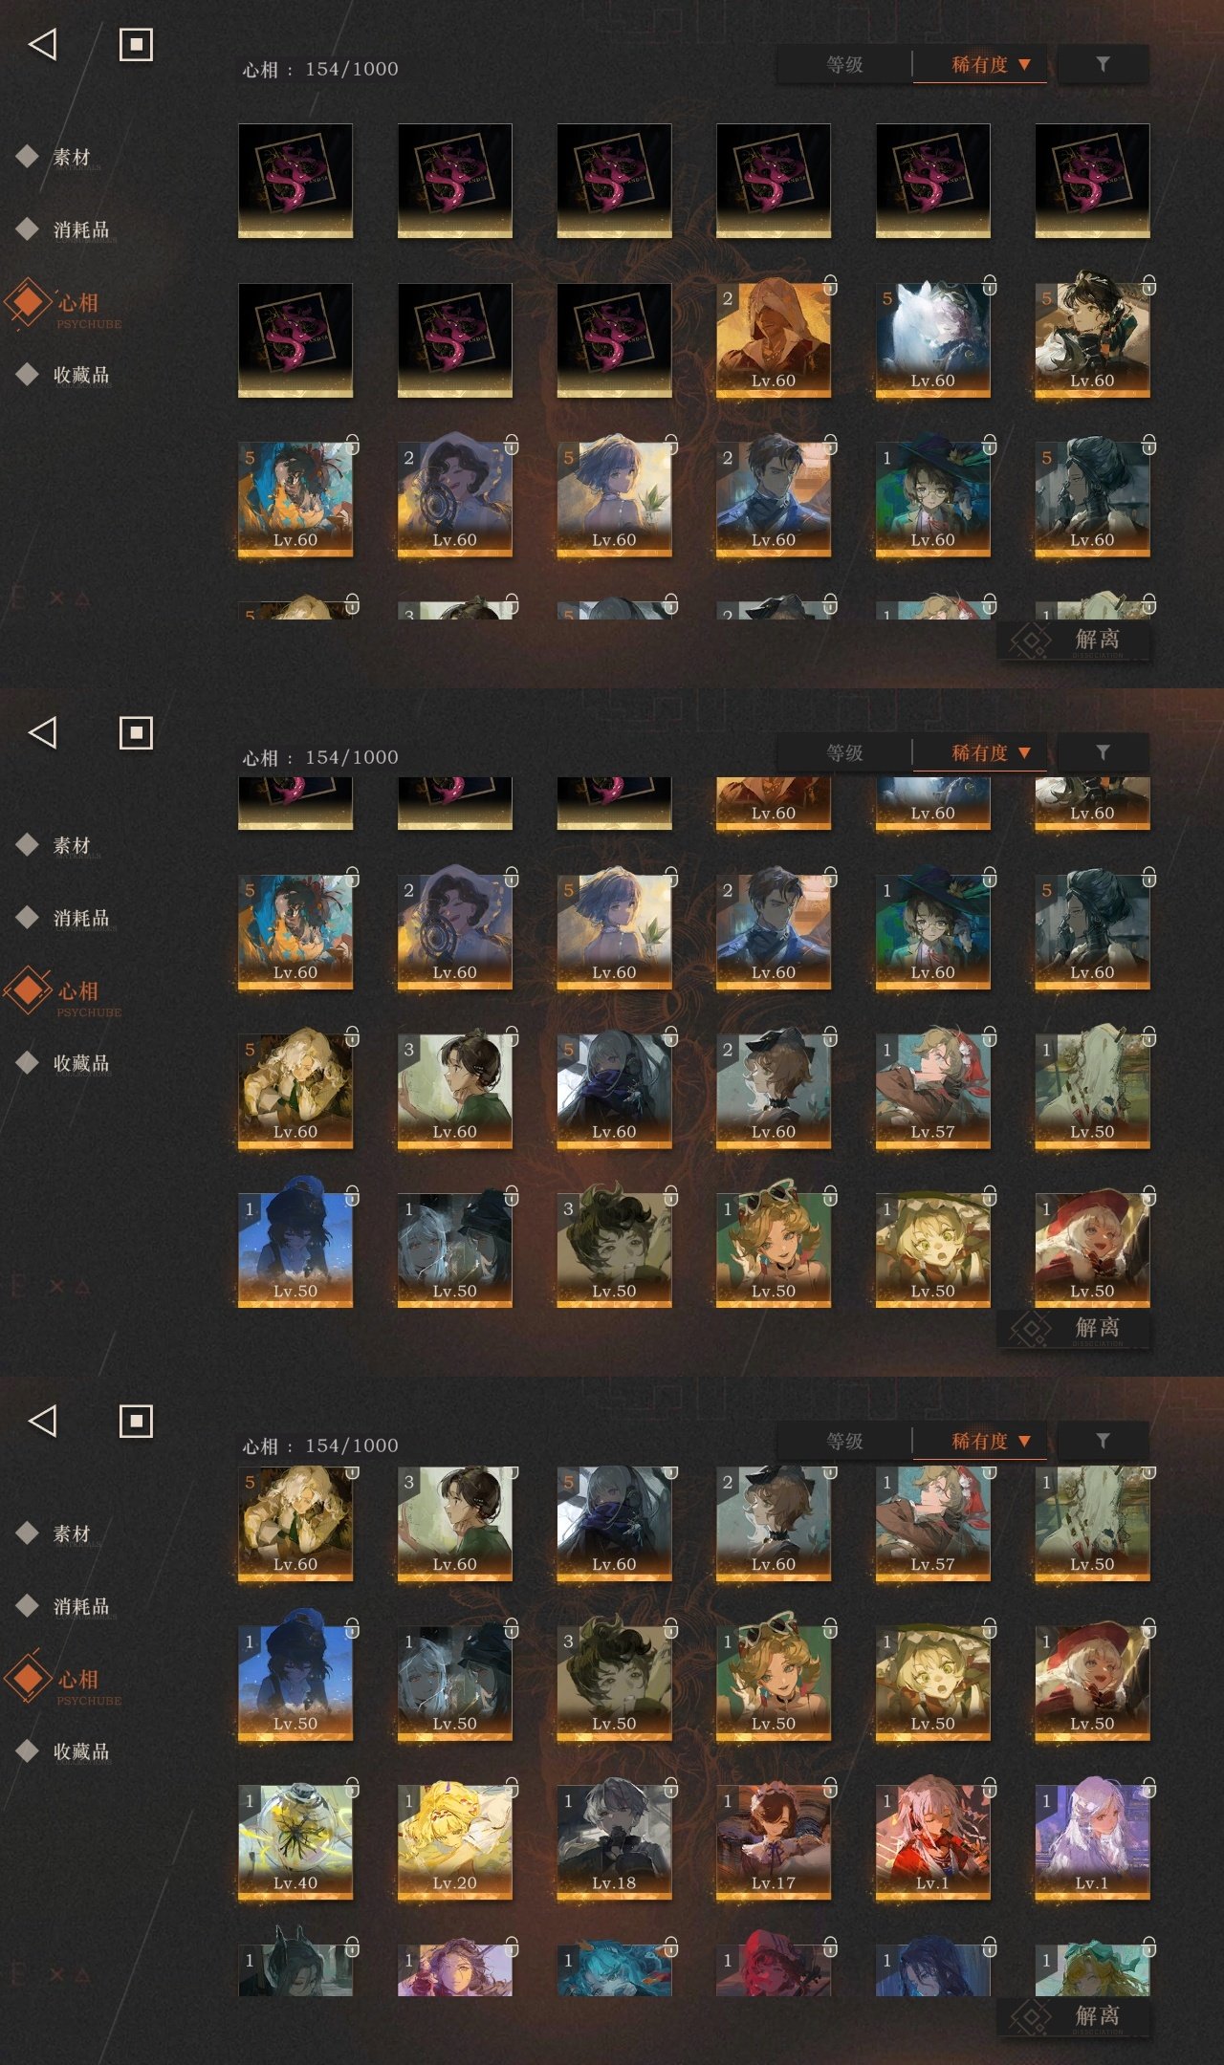Click the back arrow in the topmost screenshot
The width and height of the screenshot is (1224, 2065).
coord(43,44)
